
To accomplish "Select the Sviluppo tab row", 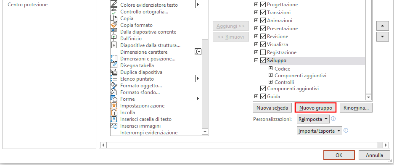I will click(x=312, y=61).
